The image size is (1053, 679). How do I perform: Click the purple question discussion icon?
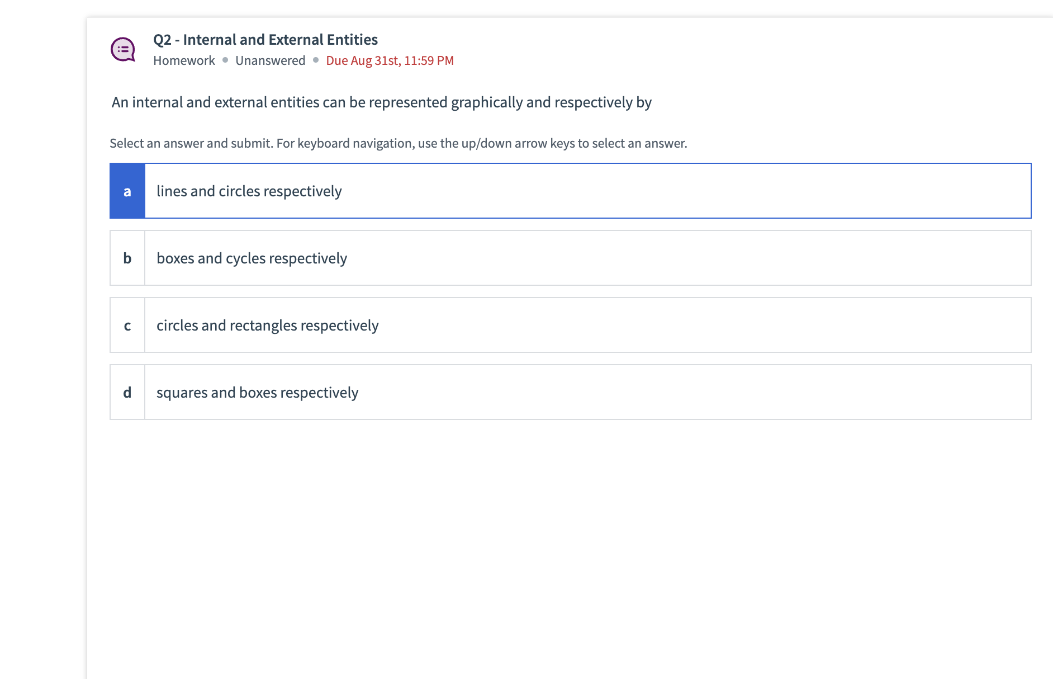pos(123,49)
